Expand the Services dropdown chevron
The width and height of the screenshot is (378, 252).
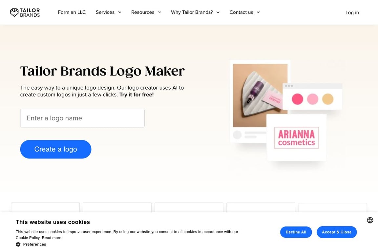(119, 12)
